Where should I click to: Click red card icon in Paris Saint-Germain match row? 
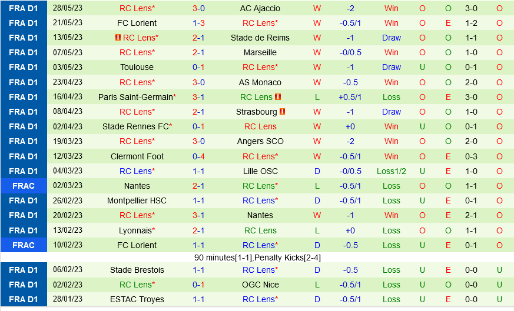click(x=278, y=97)
